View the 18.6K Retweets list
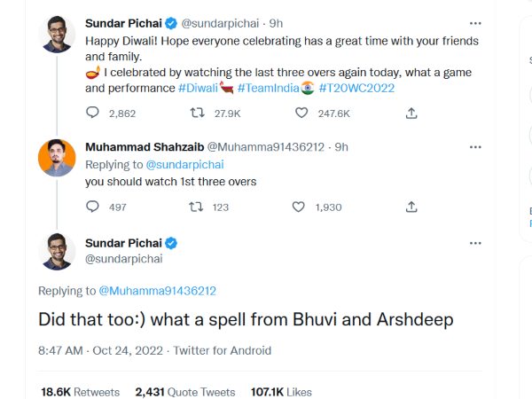The image size is (532, 399). point(80,391)
